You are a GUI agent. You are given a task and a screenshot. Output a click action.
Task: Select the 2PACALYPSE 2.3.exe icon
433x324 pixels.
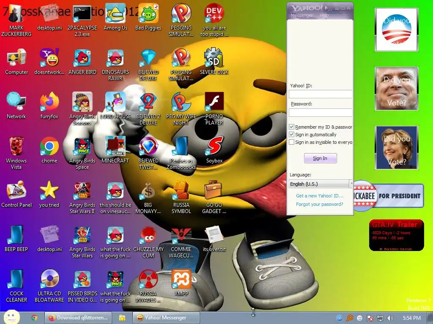coord(82,20)
